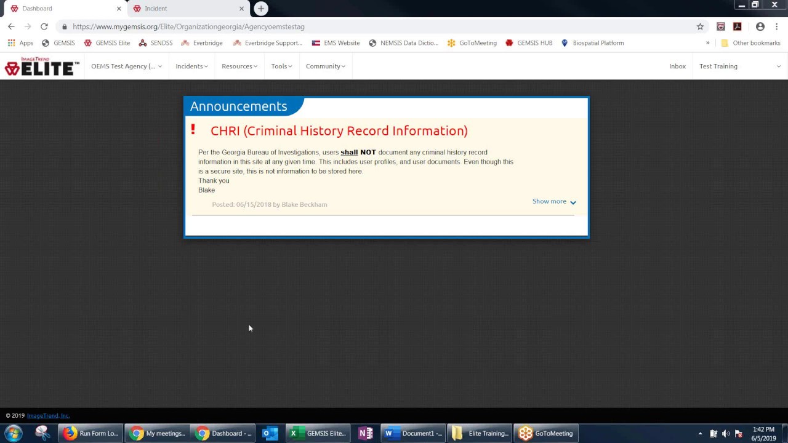788x443 pixels.
Task: Close the Dashboard tab
Action: tap(119, 9)
